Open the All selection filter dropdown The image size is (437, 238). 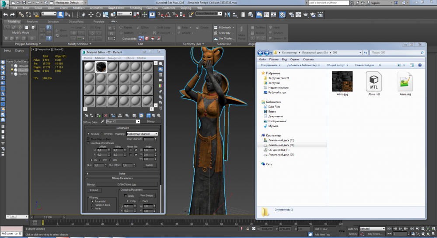point(49,14)
